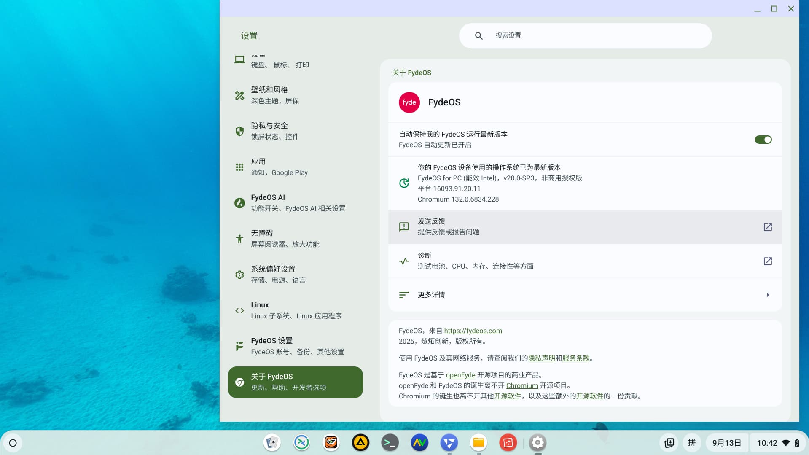Launch the playing cards app from shelf
The height and width of the screenshot is (455, 809).
click(x=272, y=443)
